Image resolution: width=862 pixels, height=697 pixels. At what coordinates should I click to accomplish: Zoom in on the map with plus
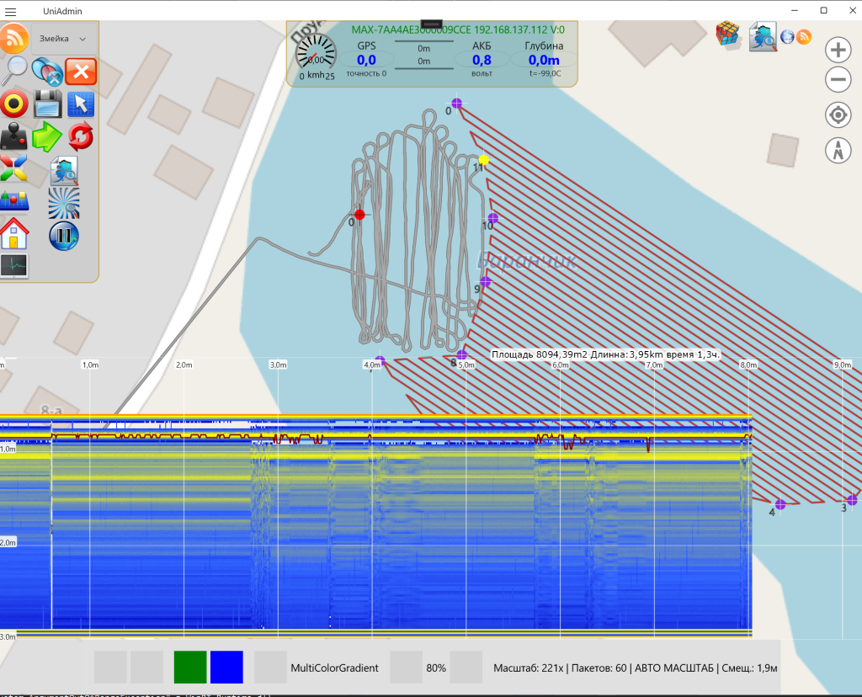click(838, 50)
